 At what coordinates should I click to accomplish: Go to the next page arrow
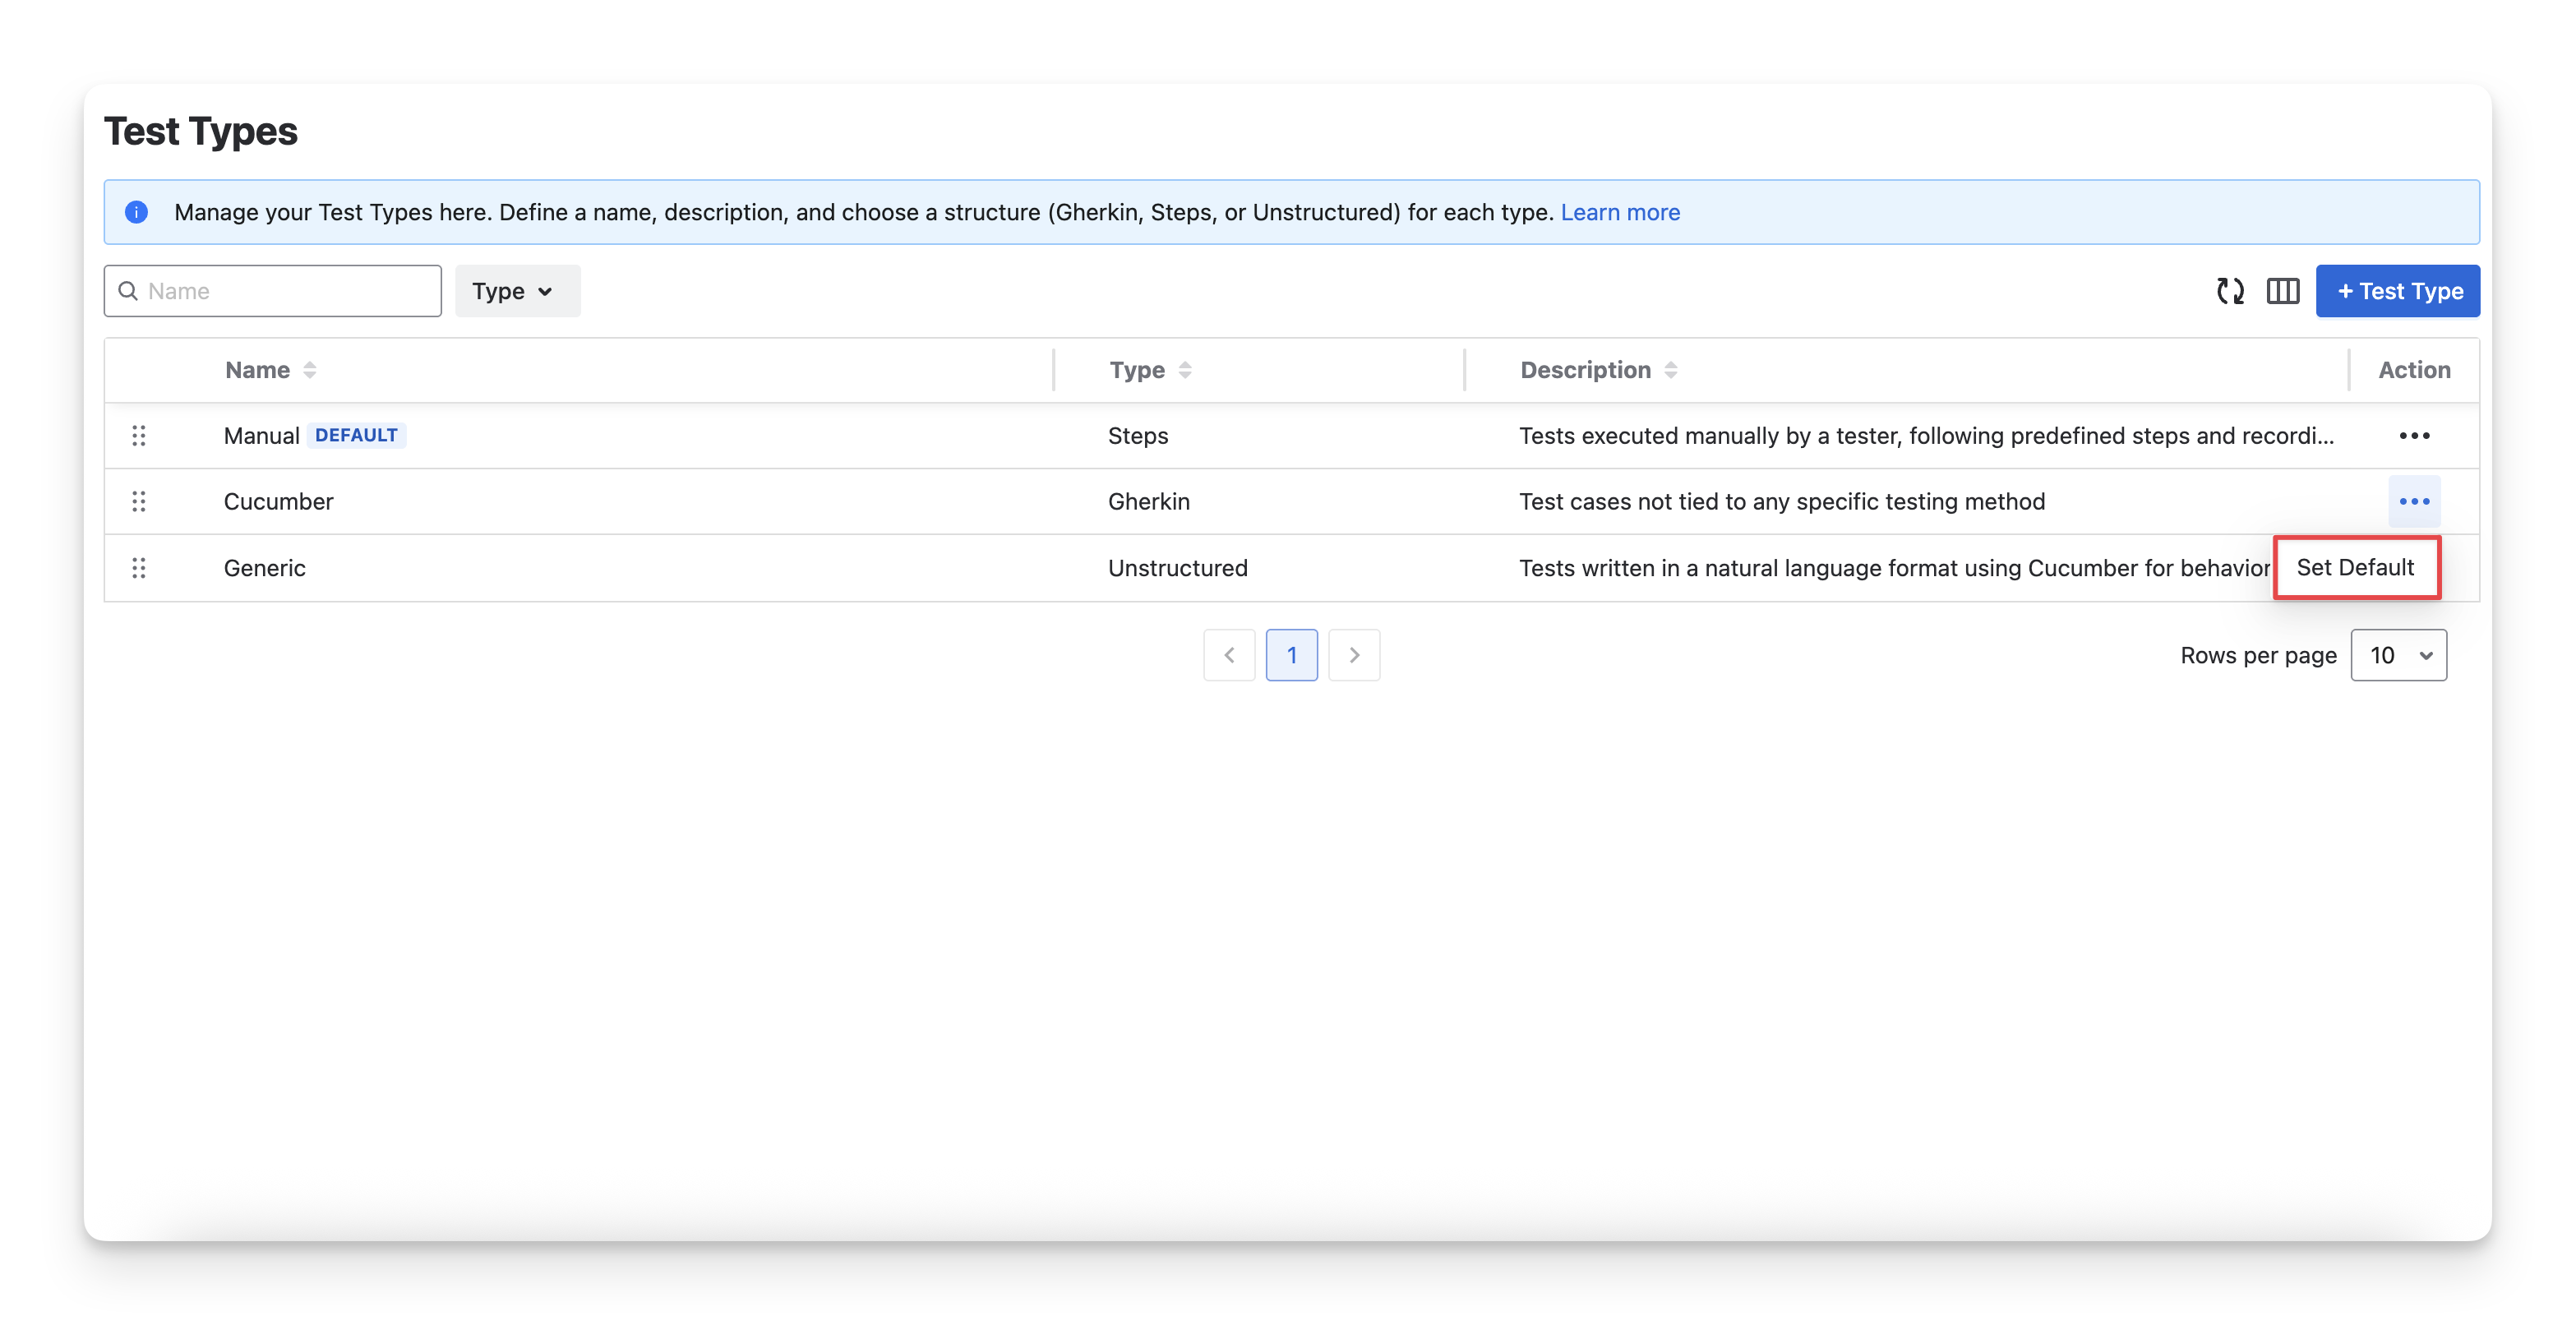[x=1354, y=655]
